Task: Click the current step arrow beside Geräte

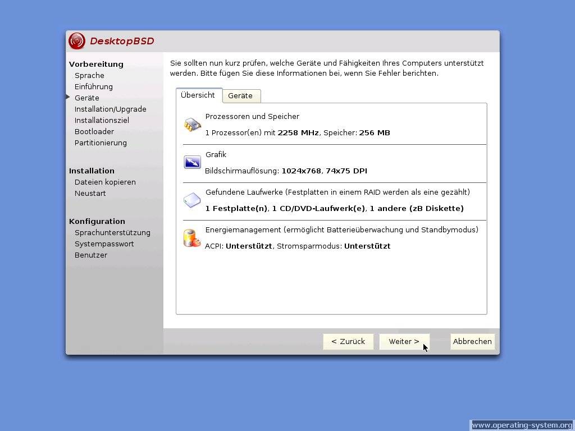Action: [68, 97]
